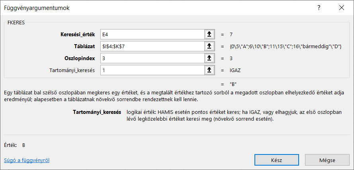Click the range selector icon beside Keresési_érték

pyautogui.click(x=209, y=34)
